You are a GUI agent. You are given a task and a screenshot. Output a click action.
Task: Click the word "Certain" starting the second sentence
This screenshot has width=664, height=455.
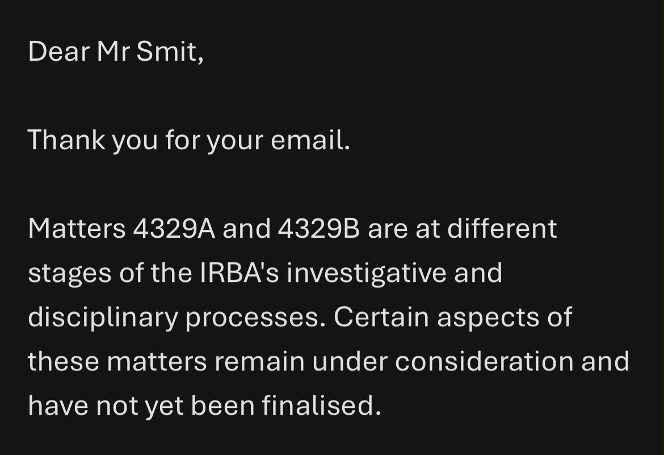pyautogui.click(x=381, y=317)
